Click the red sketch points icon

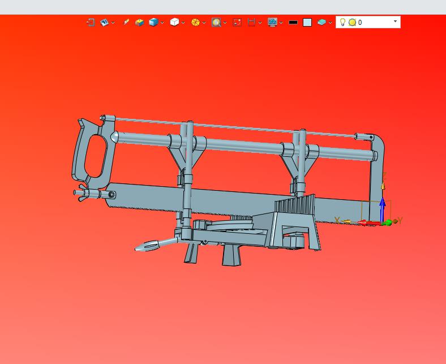coord(237,22)
